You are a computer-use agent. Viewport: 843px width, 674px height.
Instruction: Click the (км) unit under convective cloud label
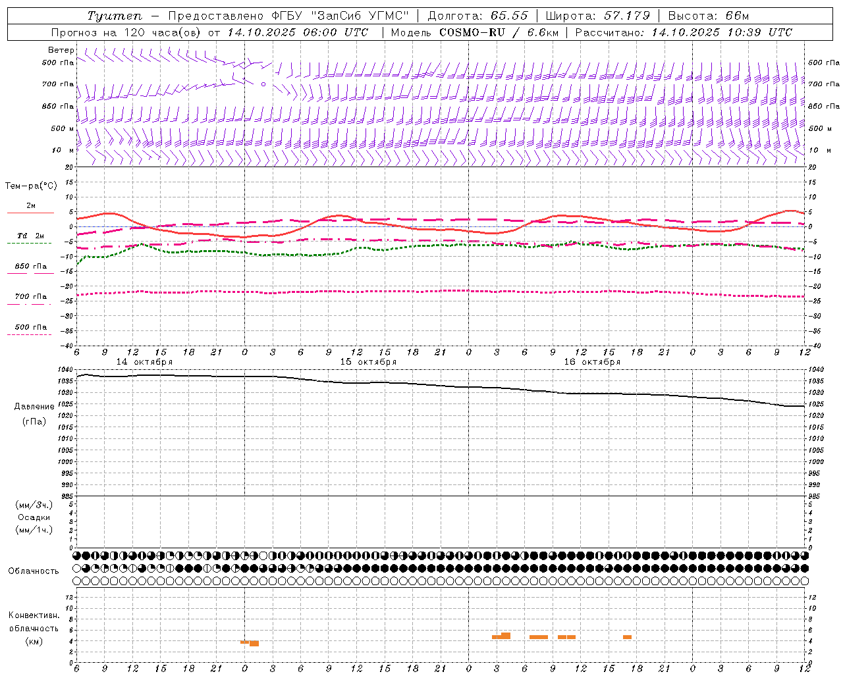point(34,641)
